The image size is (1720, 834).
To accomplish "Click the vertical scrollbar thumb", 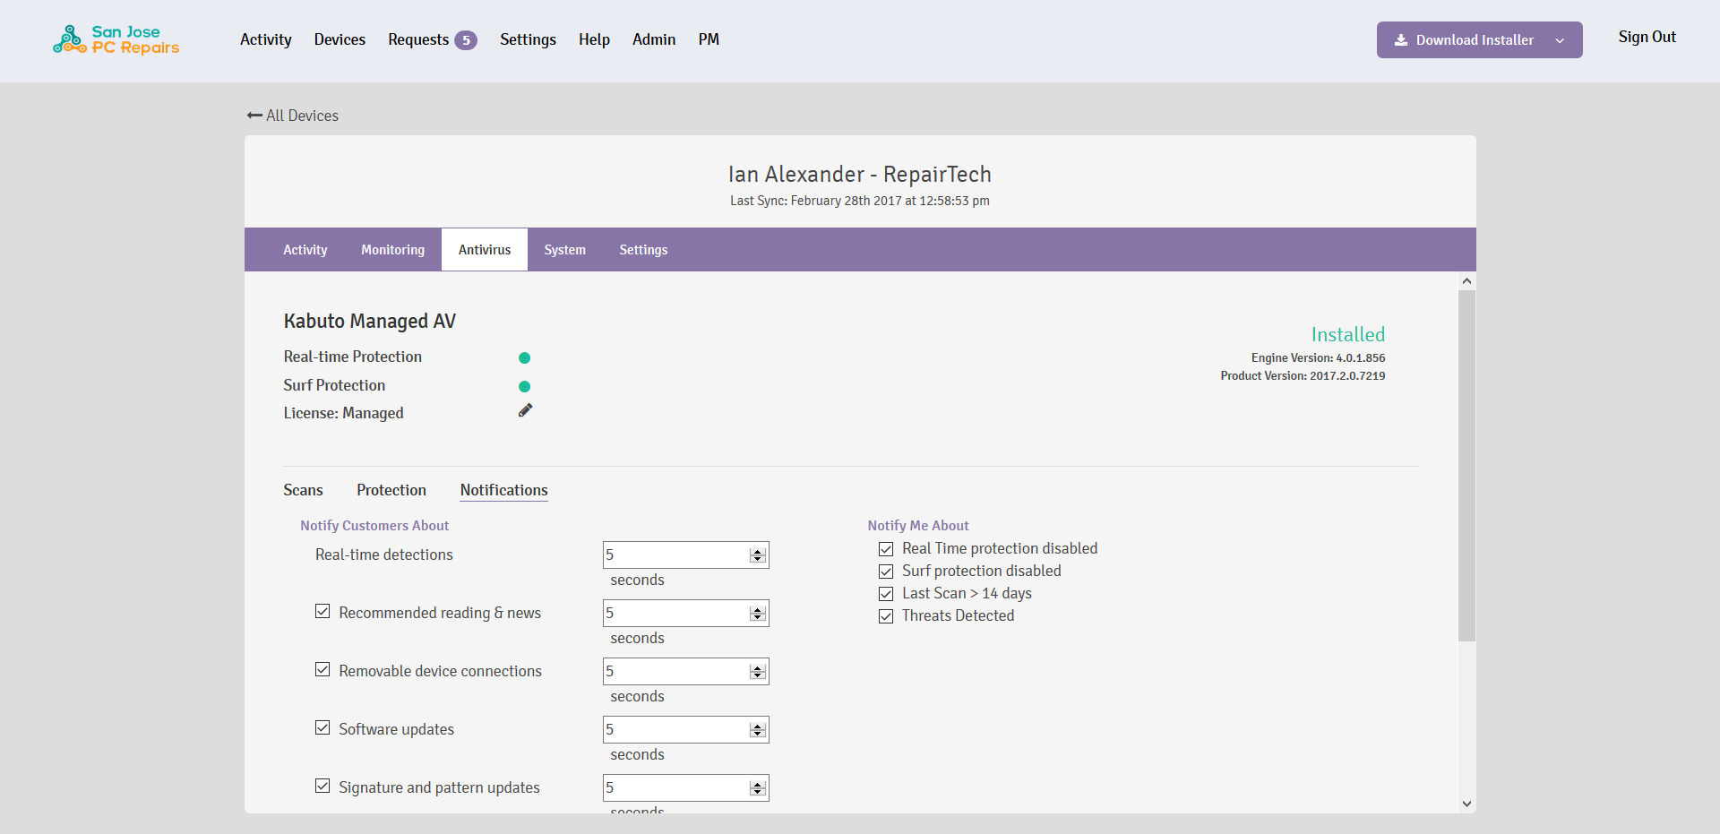I will [1466, 465].
